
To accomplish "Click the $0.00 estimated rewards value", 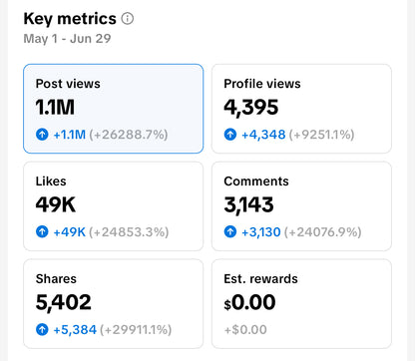I will pyautogui.click(x=249, y=302).
